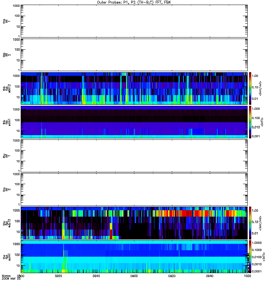Viewport: 268px width, 286px height.
Task: Click the '0.10' value on thb edc12 color bar
Action: [255, 87]
